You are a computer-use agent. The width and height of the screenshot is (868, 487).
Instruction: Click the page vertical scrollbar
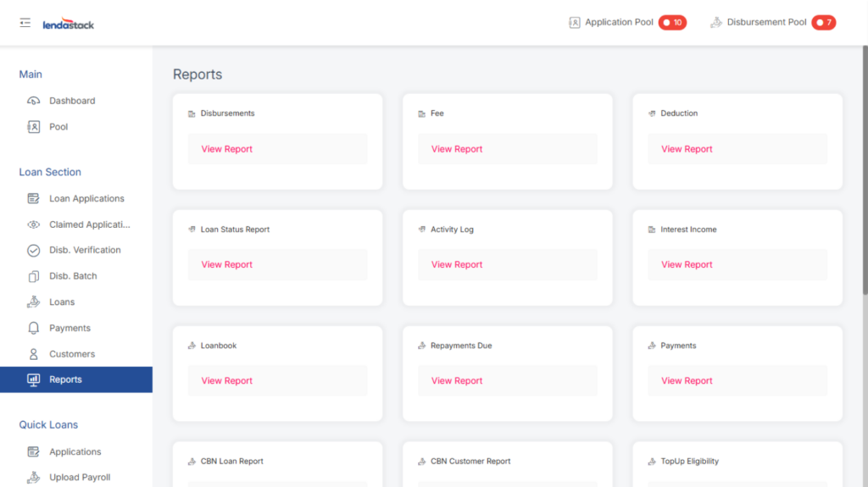pyautogui.click(x=864, y=169)
